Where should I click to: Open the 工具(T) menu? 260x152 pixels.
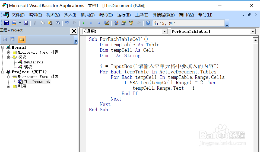pyautogui.click(x=142, y=15)
